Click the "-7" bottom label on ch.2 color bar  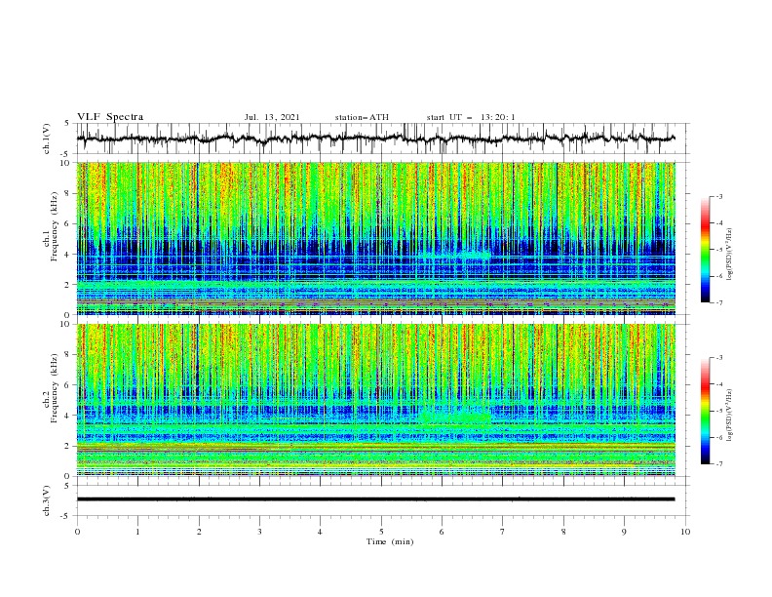[718, 464]
